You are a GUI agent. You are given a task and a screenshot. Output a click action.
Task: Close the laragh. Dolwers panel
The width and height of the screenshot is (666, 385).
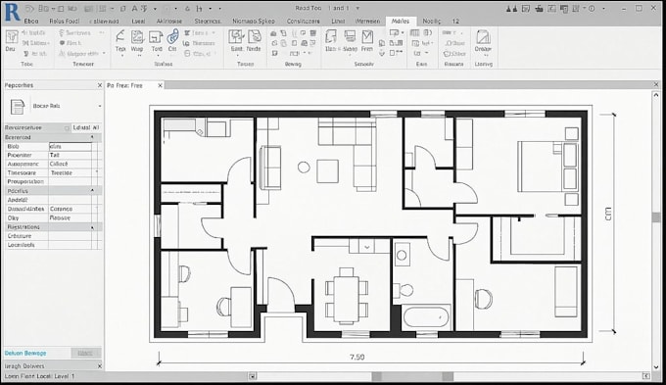click(100, 365)
